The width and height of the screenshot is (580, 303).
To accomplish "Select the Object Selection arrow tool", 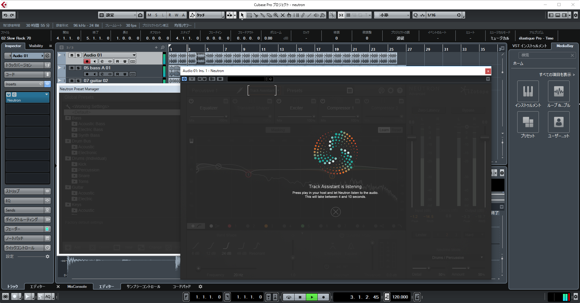I will [242, 15].
